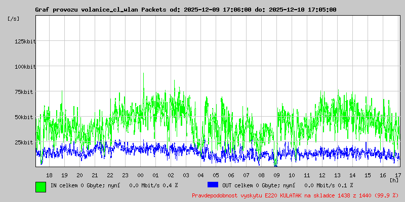Screen dimensions: 405x202
Task: Click the '[h]' time unit label
Action: (x=394, y=180)
